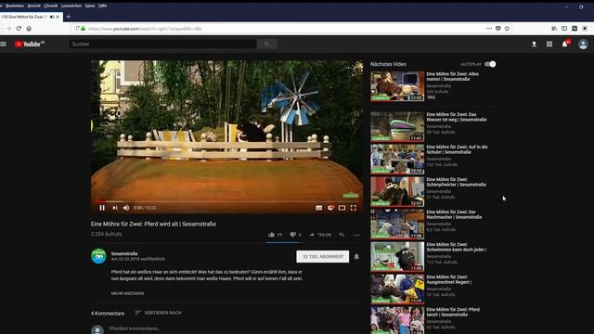Open the YouTube apps grid

pos(549,44)
